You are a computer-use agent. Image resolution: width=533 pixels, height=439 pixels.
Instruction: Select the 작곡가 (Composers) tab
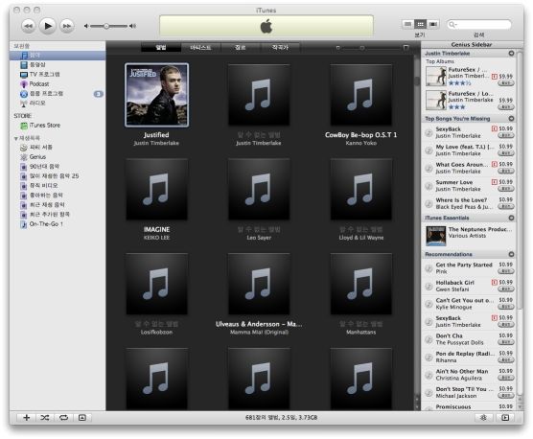point(280,48)
